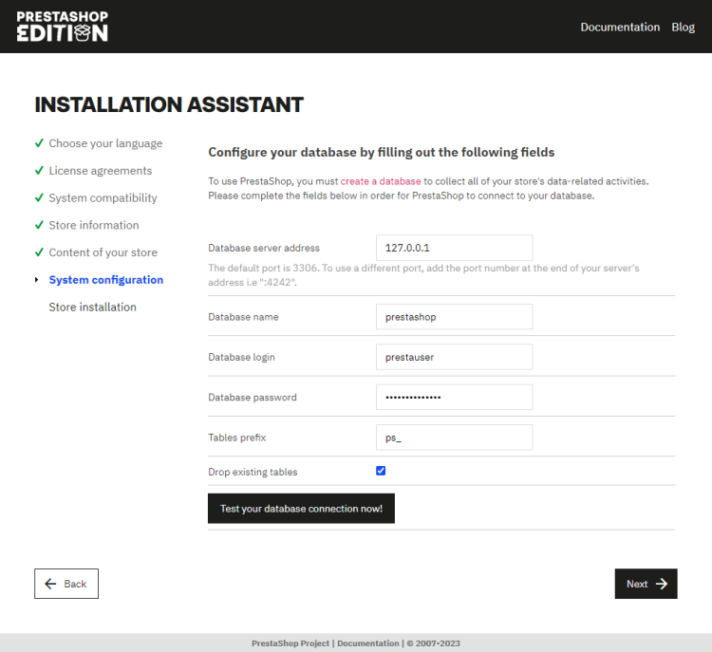Click the 2007-2023 copyright text

434,643
